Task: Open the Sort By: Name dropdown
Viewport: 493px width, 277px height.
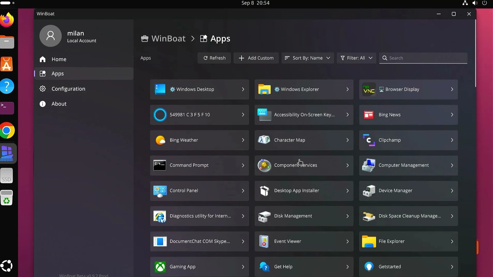Action: (x=308, y=58)
